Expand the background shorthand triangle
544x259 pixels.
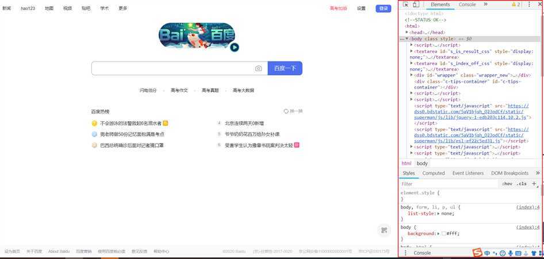(x=439, y=234)
